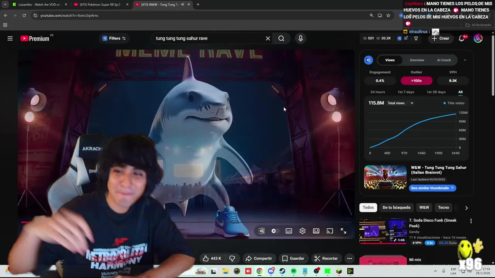Select the Todos filter chip
Image resolution: width=495 pixels, height=278 pixels.
(x=368, y=207)
